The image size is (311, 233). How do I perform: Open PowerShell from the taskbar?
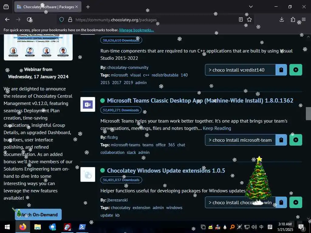[x=82, y=227]
